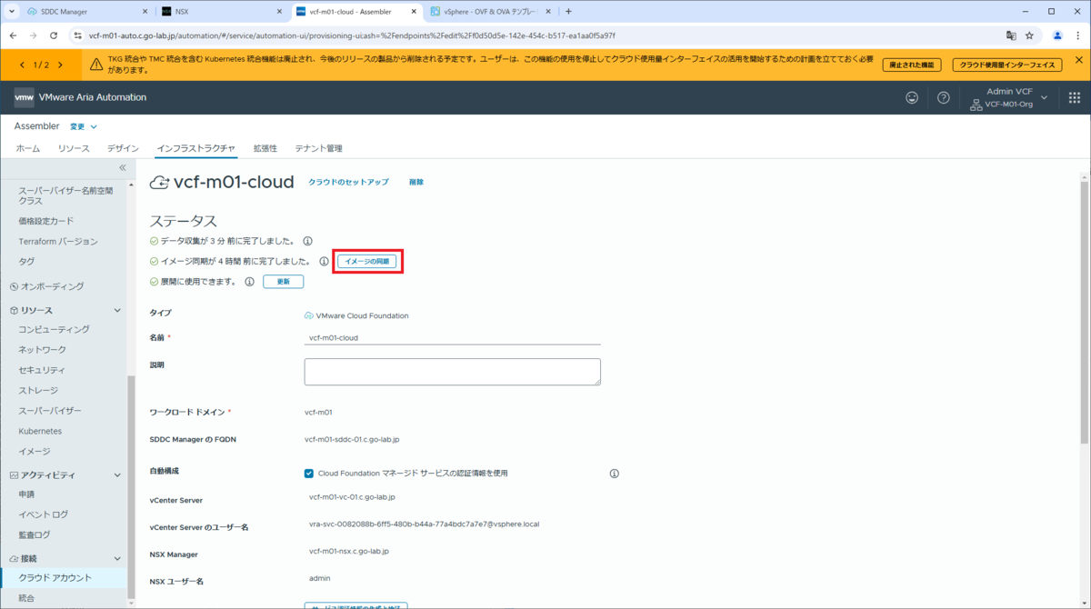1091x609 pixels.
Task: Open the apps grid icon in header
Action: coord(1074,97)
